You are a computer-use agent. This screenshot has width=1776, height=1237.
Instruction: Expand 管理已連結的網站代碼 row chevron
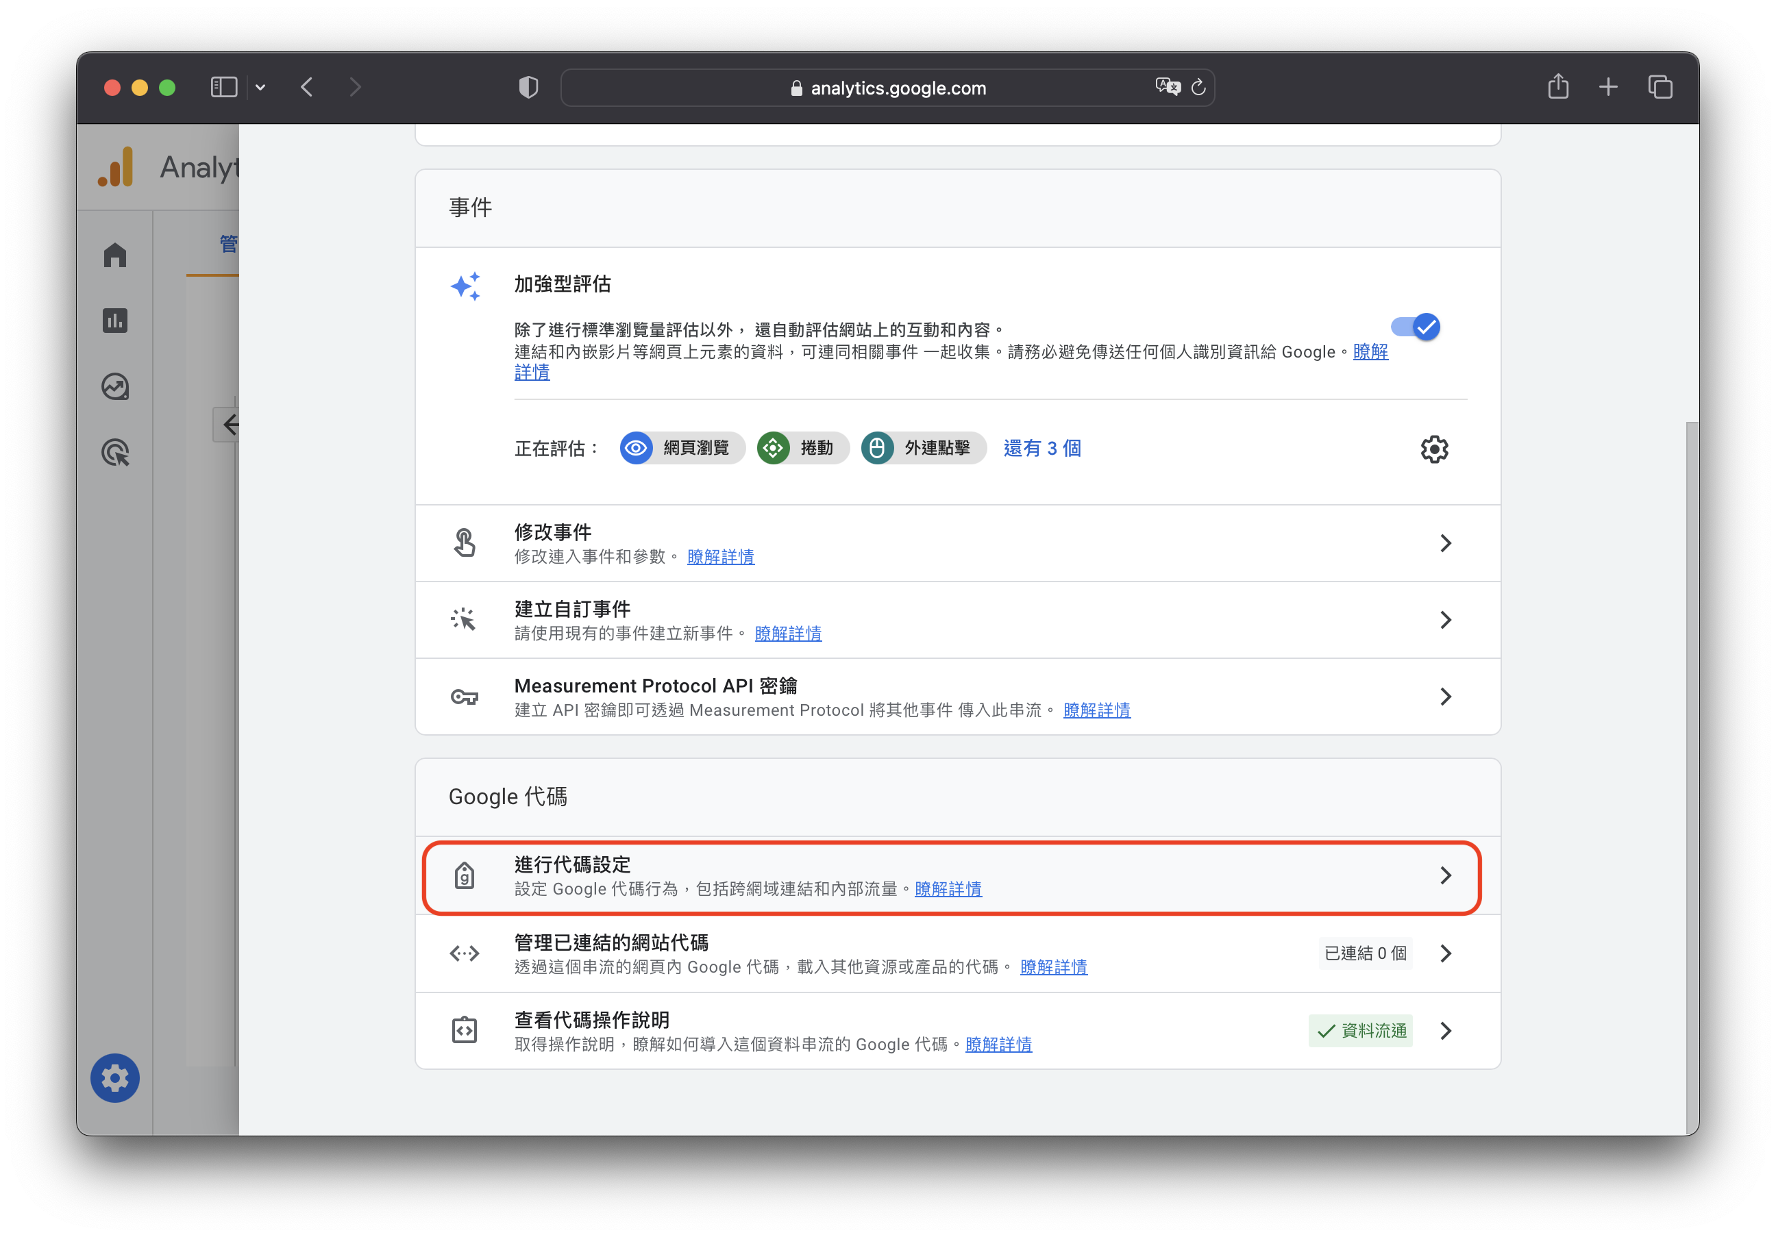coord(1445,953)
